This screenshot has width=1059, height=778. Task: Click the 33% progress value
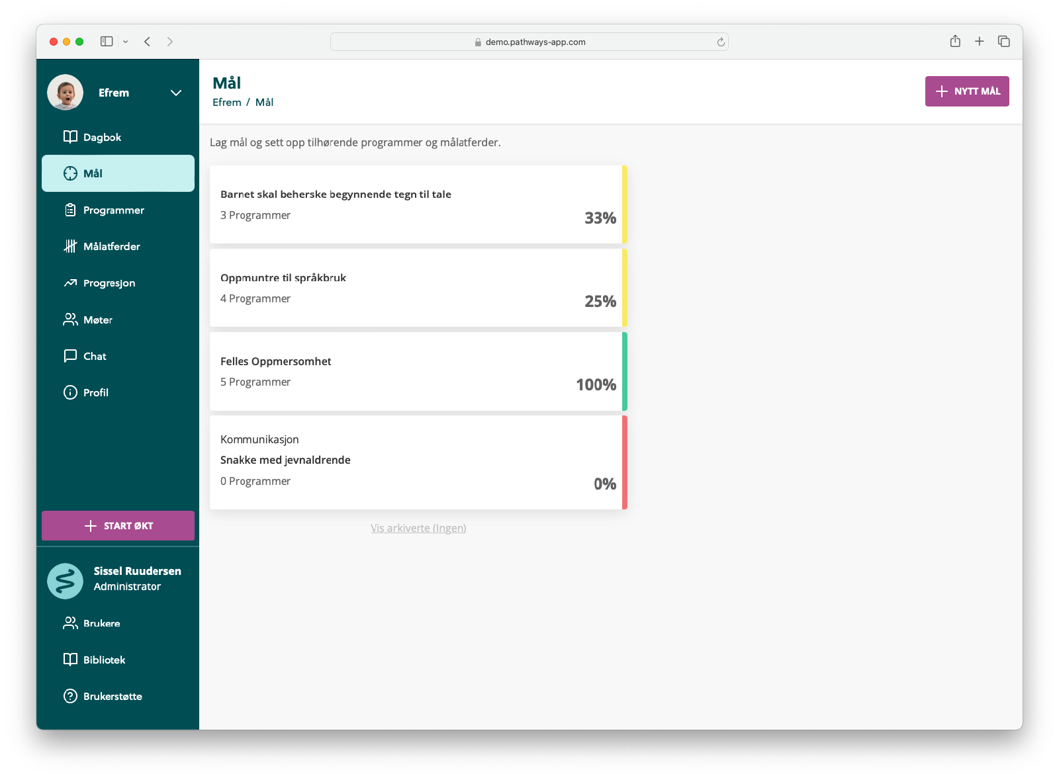tap(600, 218)
